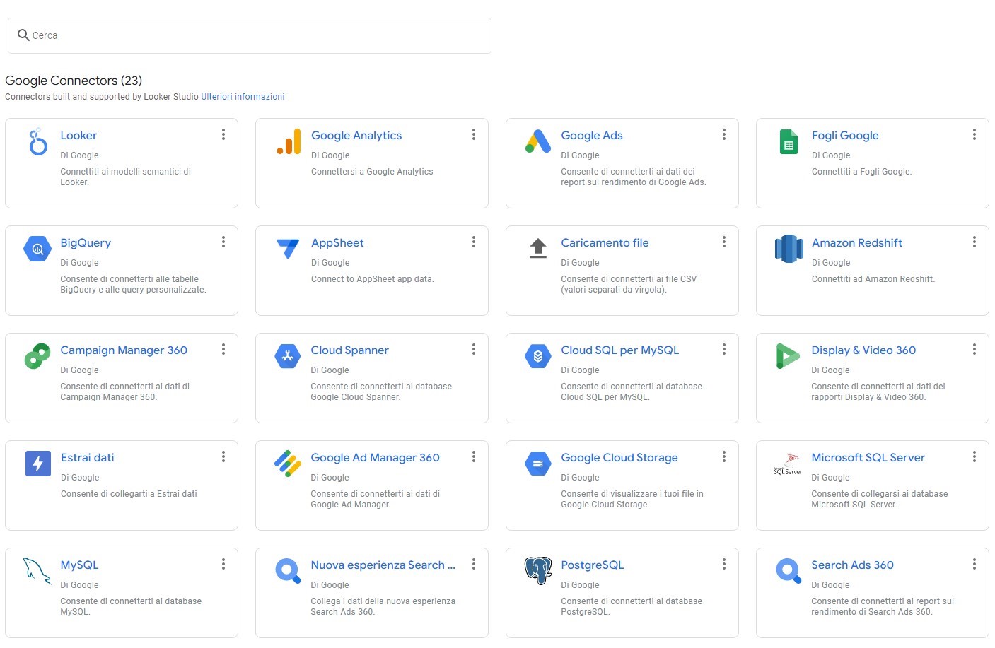Click the Caricamento file upload arrow icon
Screen dimensions: 995x648
[x=538, y=249]
